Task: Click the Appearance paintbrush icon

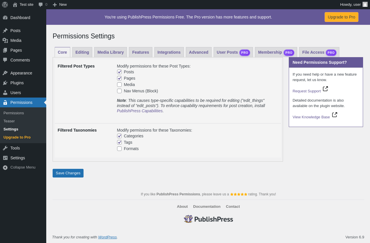Action: [5, 73]
